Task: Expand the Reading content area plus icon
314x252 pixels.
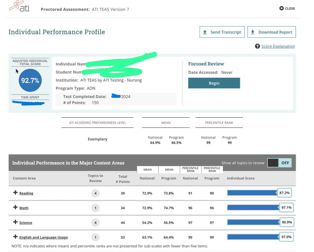Action: tap(15, 193)
